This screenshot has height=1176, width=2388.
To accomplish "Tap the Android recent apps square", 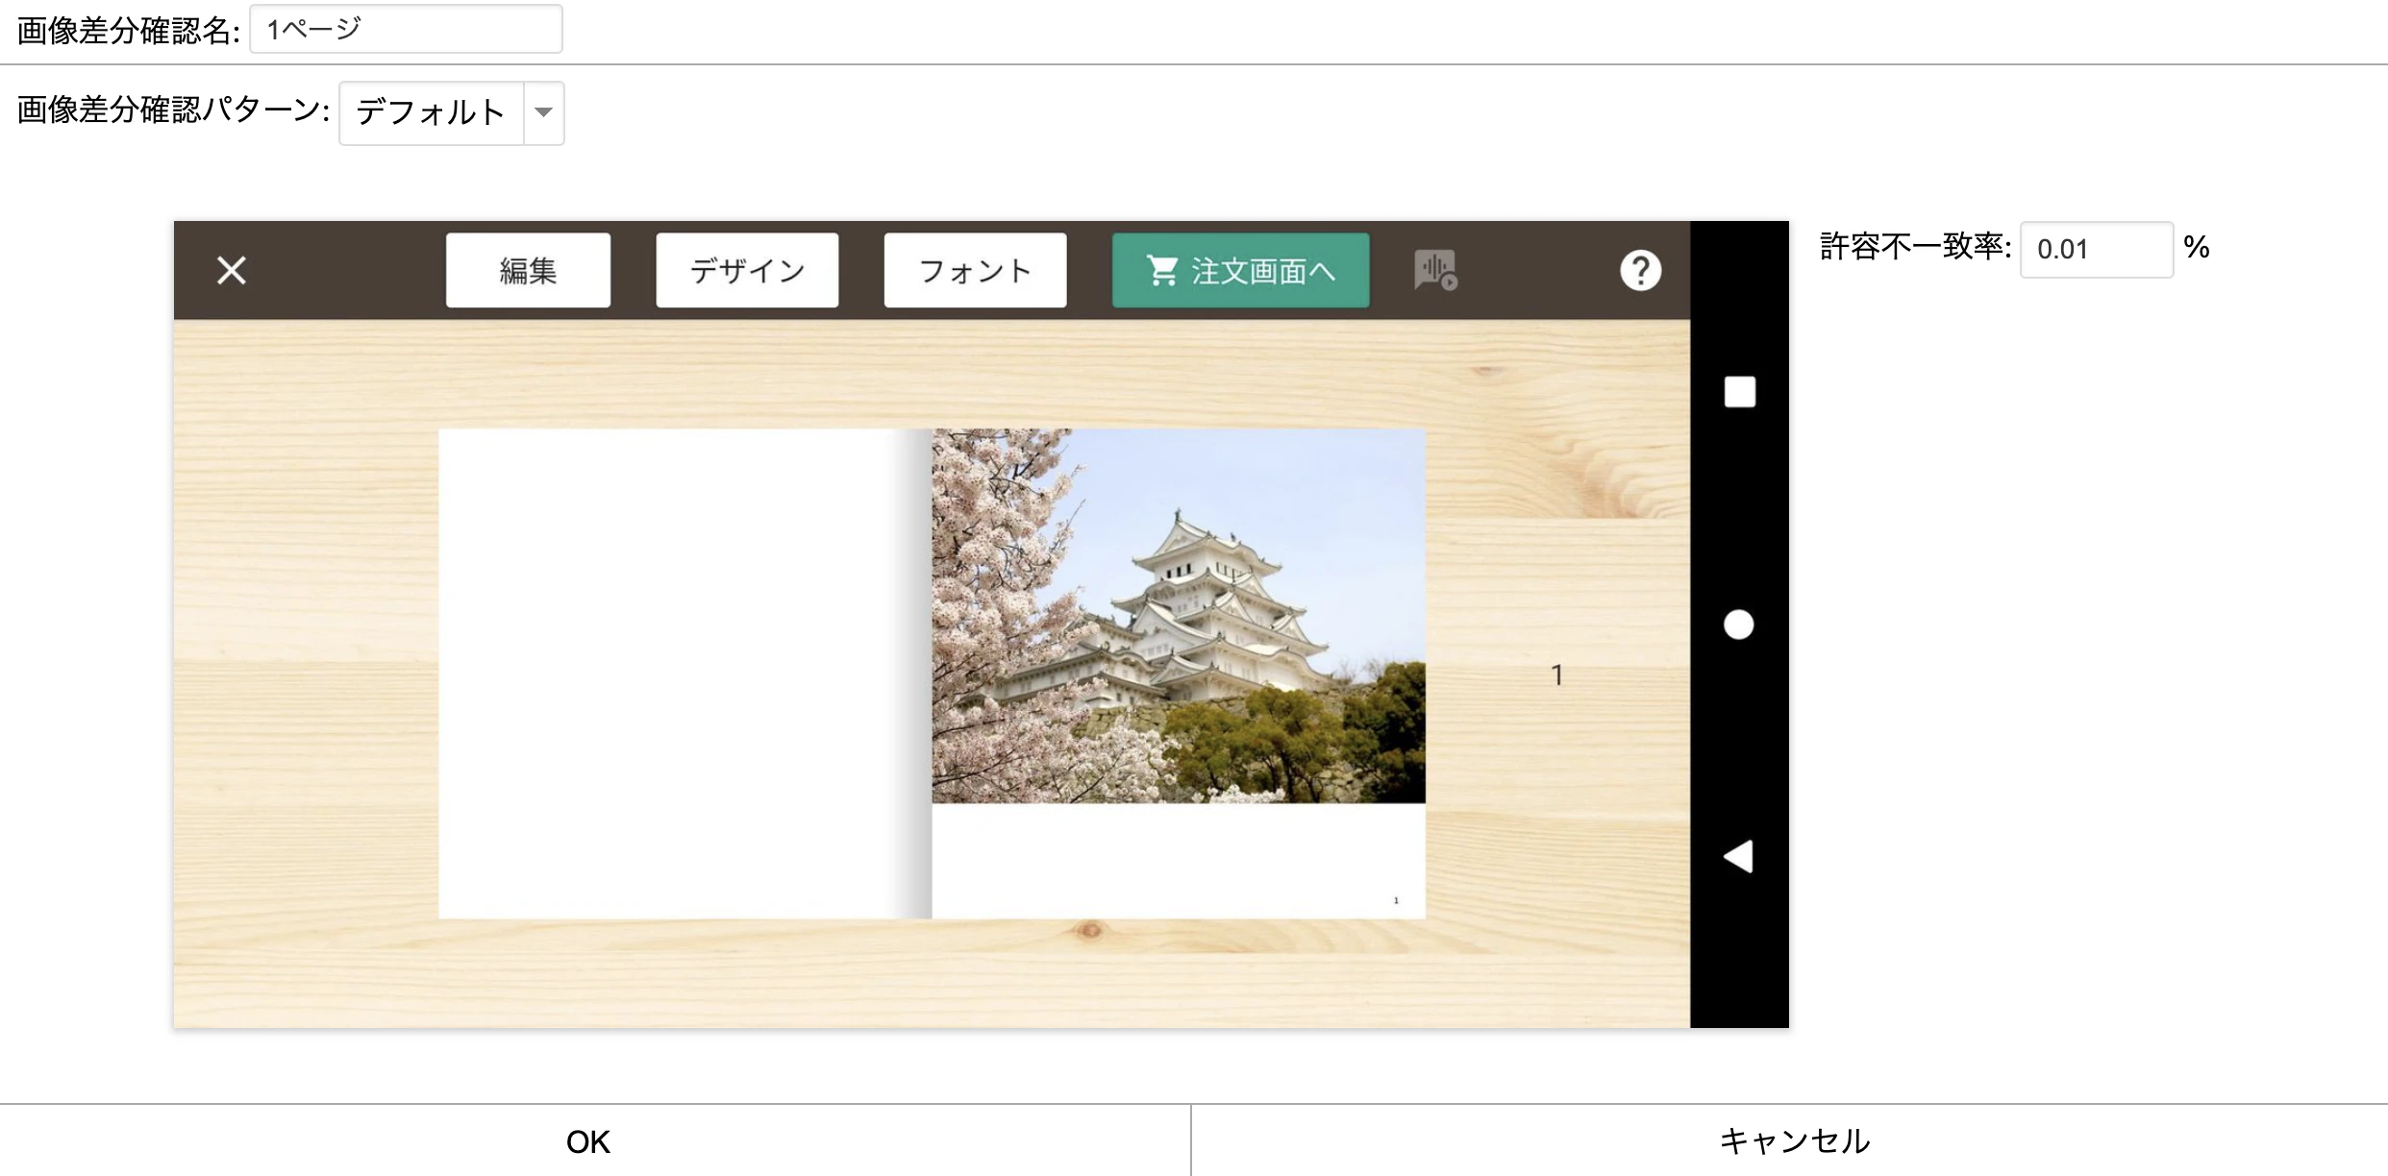I will click(1739, 392).
